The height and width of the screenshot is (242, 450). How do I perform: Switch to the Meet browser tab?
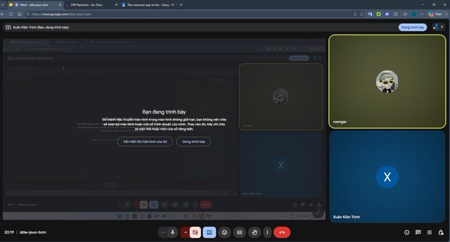coord(35,5)
